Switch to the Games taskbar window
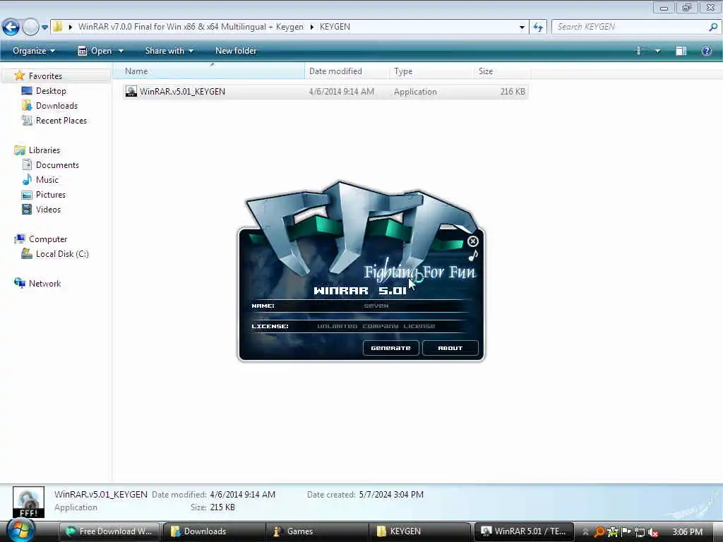 (317, 531)
